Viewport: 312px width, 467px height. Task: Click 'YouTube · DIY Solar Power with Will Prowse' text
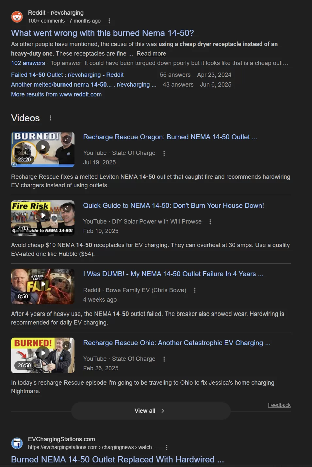(142, 222)
